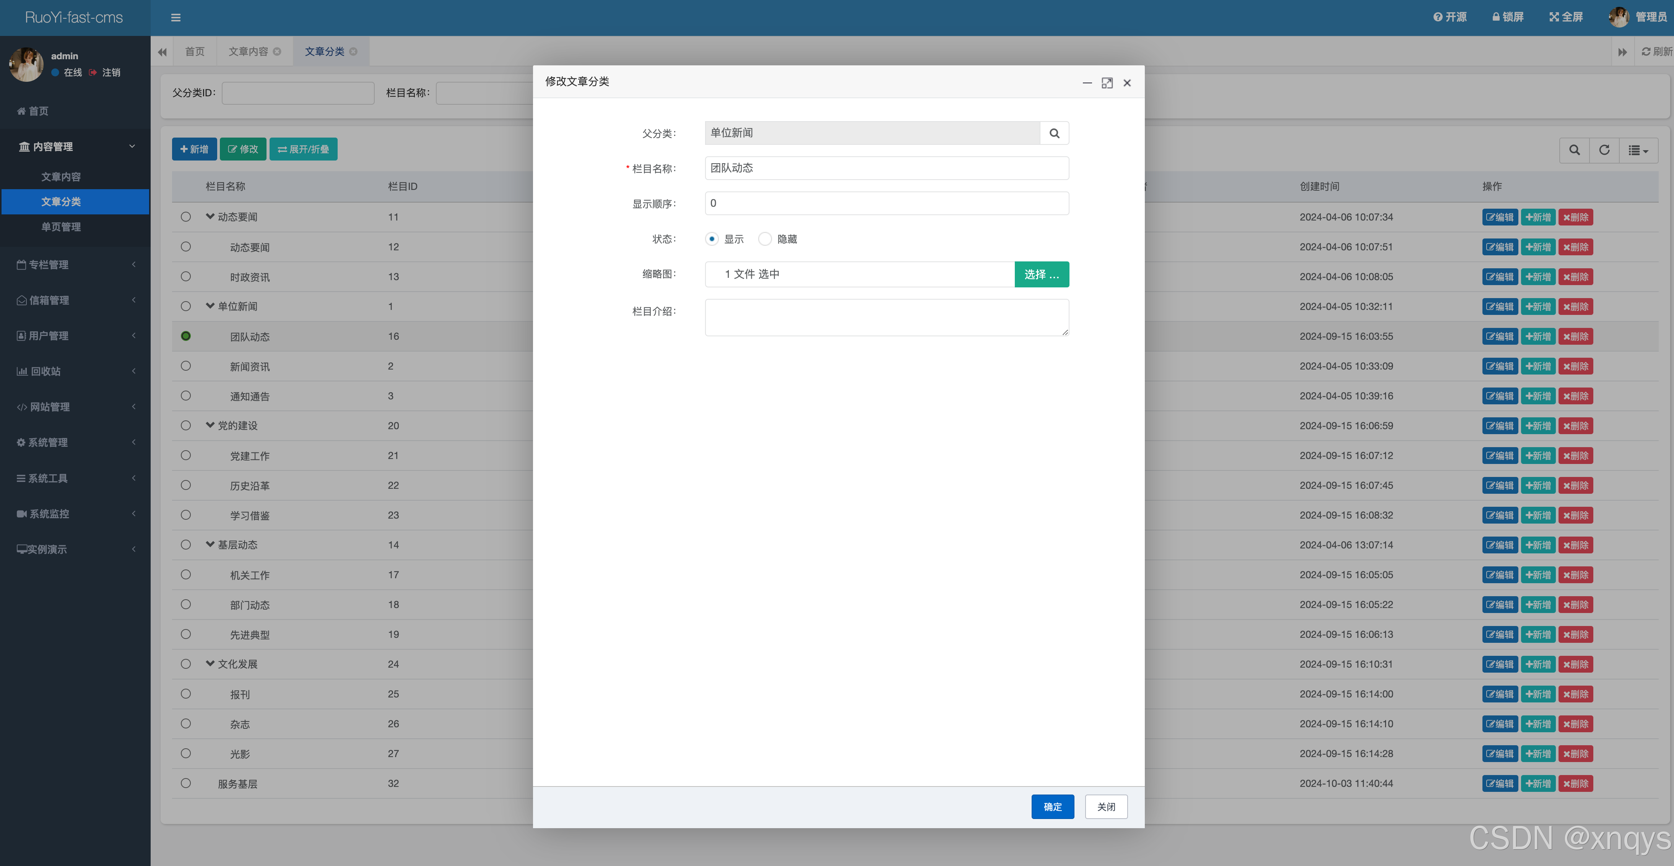This screenshot has width=1674, height=866.
Task: Click the 显示顺序 input field
Action: [x=886, y=203]
